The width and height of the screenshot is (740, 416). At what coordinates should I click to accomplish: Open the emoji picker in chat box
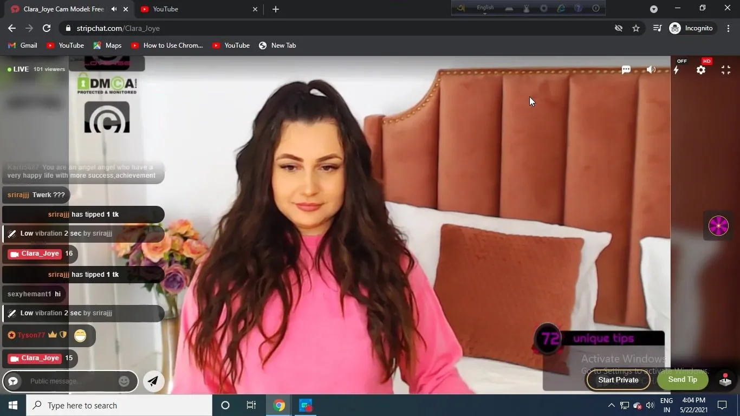[x=124, y=381]
